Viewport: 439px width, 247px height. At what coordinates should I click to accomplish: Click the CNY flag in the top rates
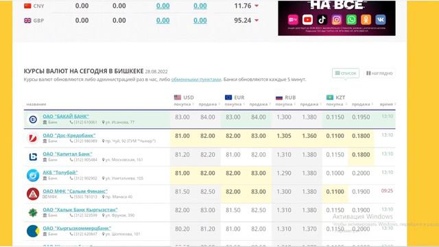(x=27, y=6)
